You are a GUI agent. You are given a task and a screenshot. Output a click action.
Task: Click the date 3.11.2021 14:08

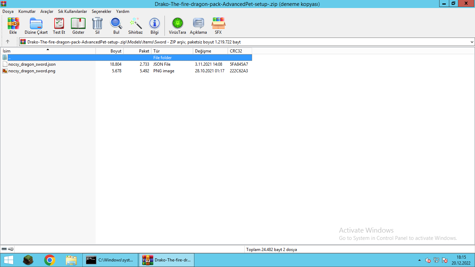209,64
